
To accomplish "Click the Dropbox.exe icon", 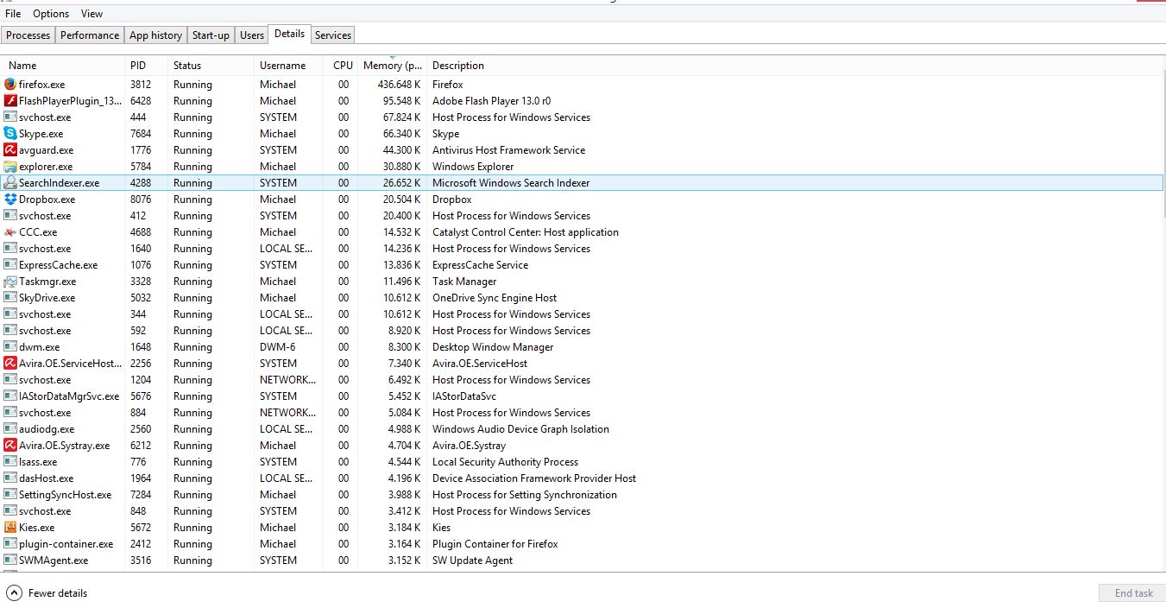I will [10, 199].
